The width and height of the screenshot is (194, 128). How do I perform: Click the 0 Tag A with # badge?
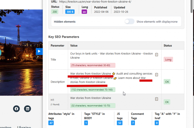pos(157,123)
